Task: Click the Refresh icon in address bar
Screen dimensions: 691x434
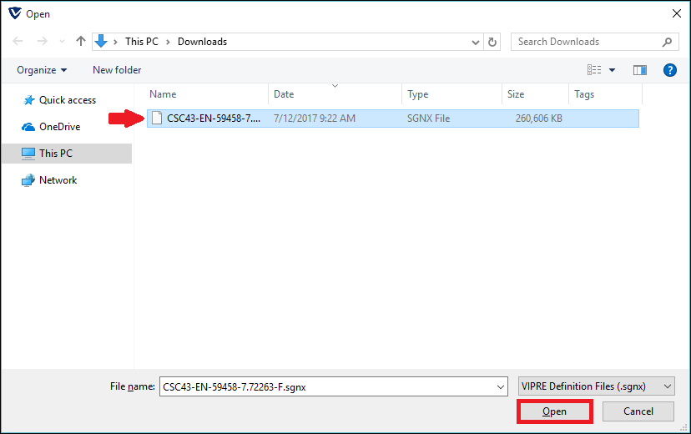Action: coord(492,42)
